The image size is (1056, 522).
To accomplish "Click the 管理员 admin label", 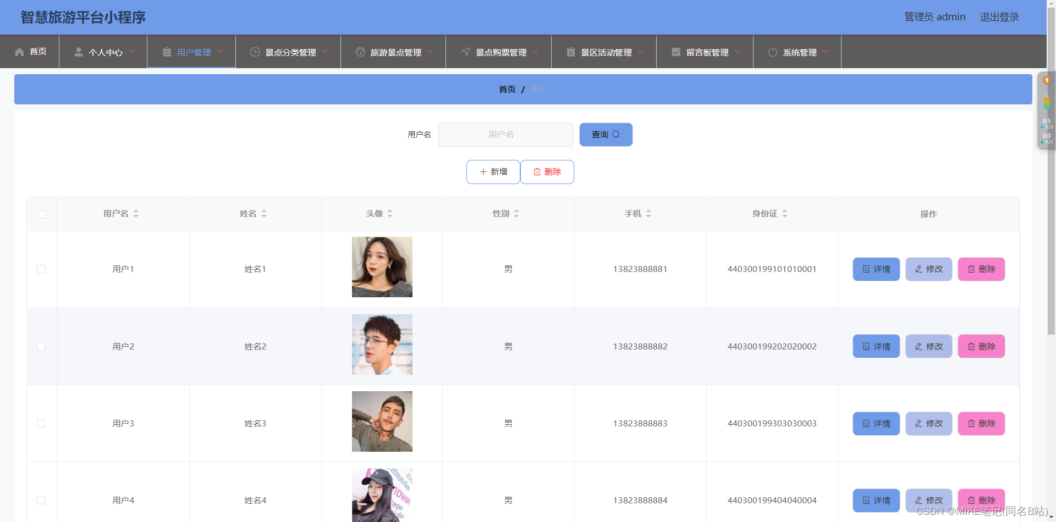I will [x=935, y=17].
